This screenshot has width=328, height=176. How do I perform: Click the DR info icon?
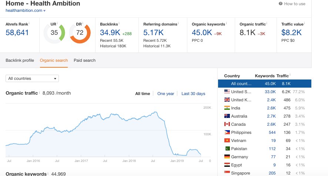[83, 23]
